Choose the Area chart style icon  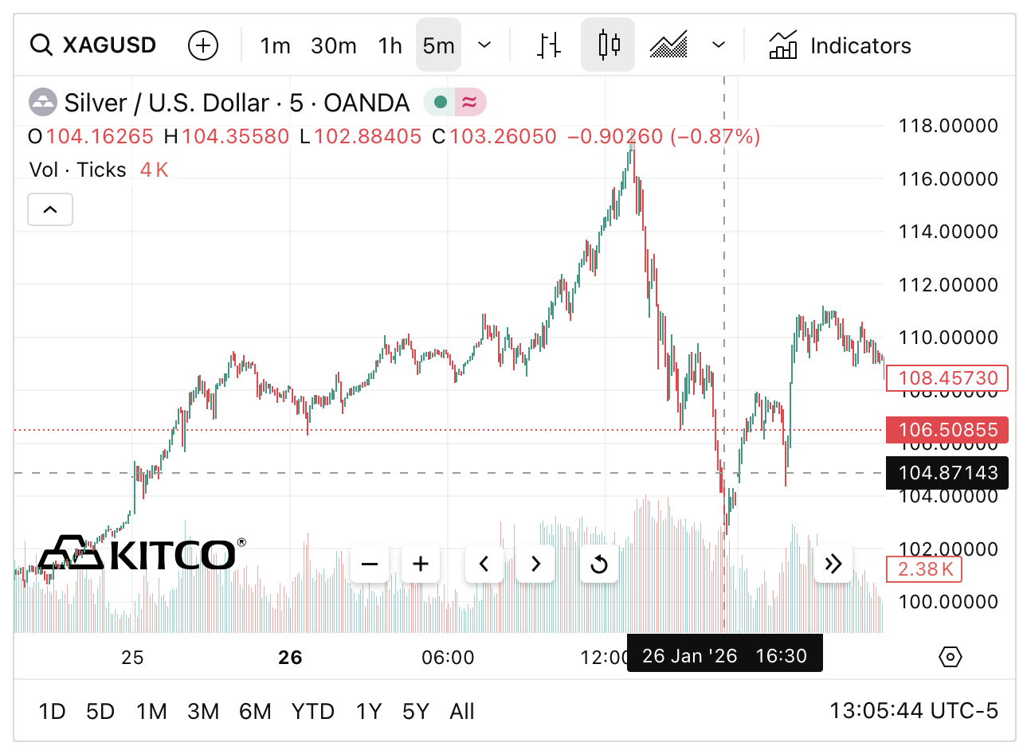(668, 45)
